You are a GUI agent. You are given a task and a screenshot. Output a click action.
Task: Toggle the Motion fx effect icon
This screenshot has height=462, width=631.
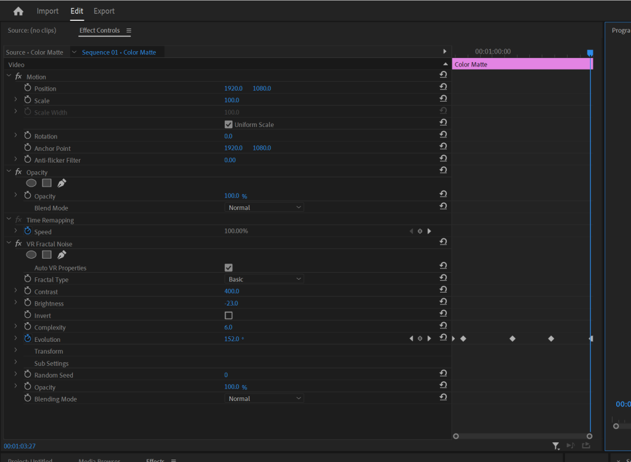point(18,76)
